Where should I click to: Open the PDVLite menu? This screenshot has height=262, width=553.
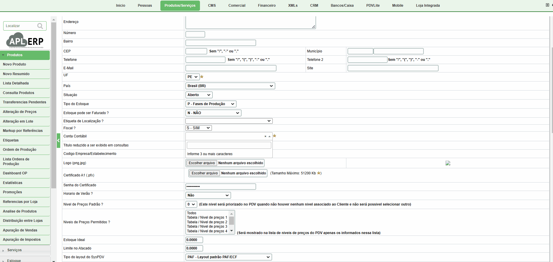373,6
